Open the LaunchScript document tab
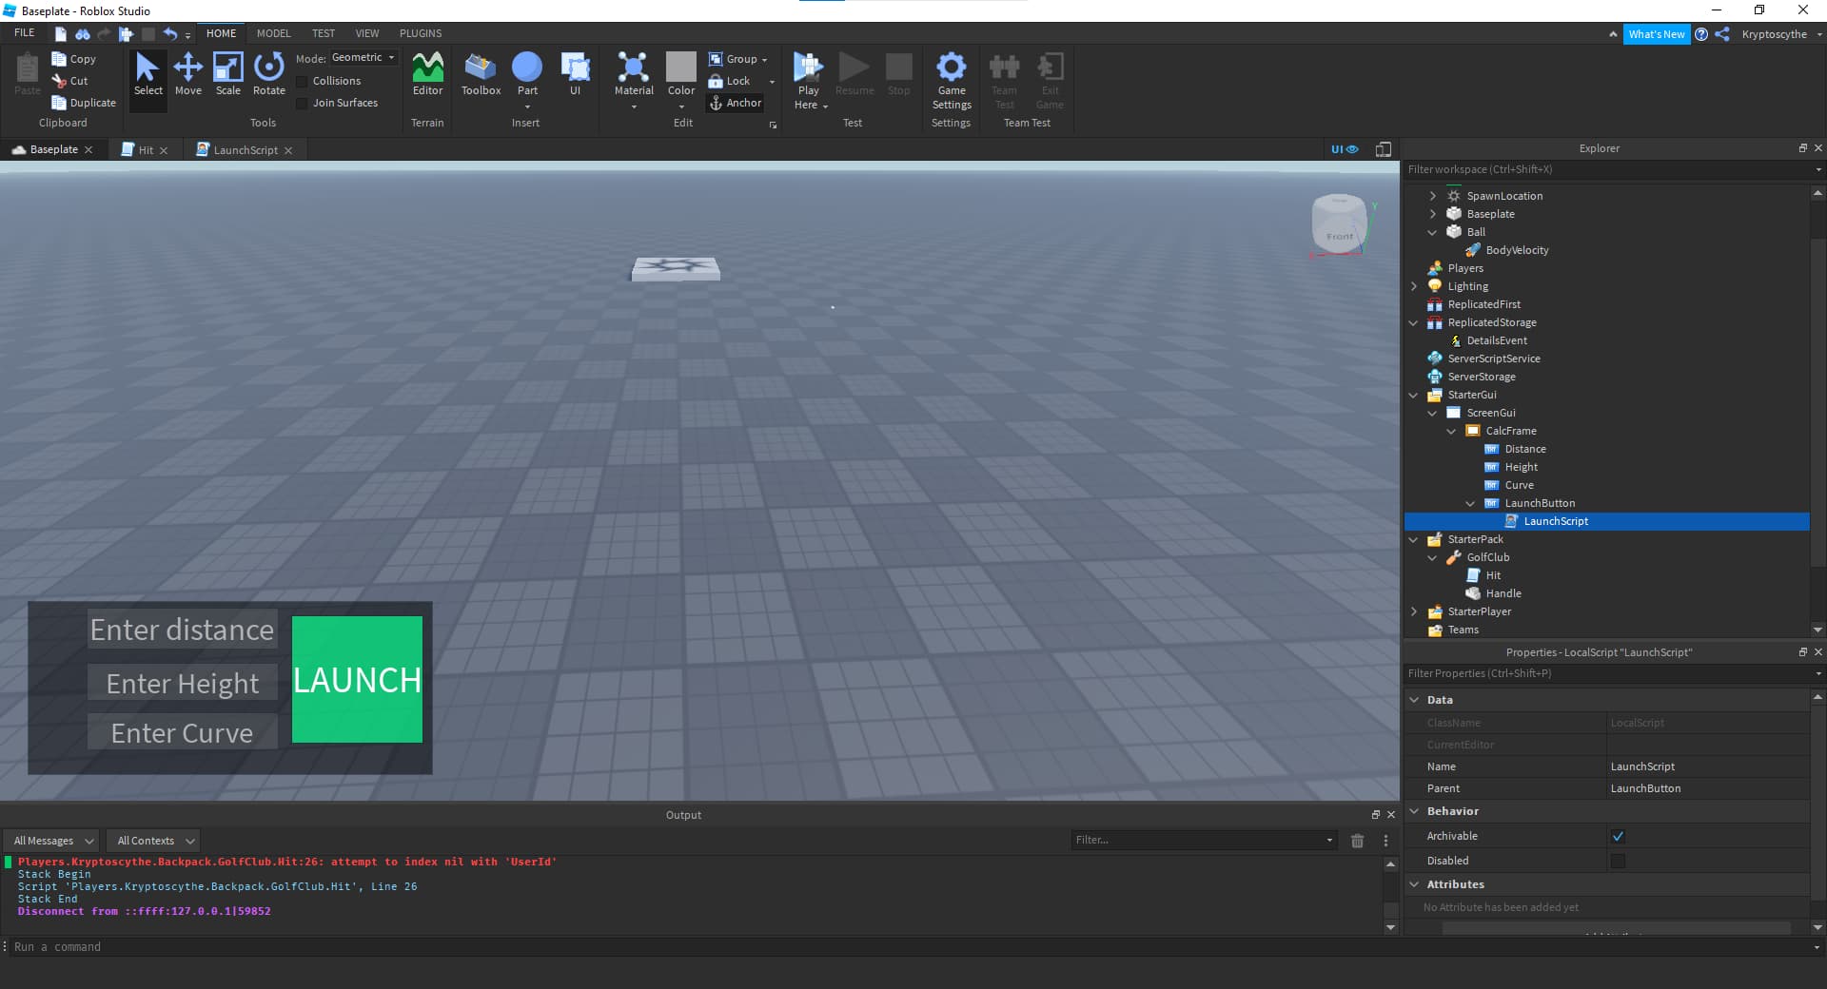Image resolution: width=1827 pixels, height=989 pixels. [x=245, y=150]
